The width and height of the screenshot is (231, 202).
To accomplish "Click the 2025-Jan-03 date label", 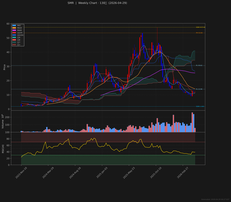I will [x=102, y=173].
